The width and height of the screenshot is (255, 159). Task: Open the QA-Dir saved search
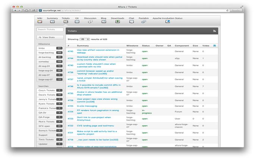click(x=50, y=112)
